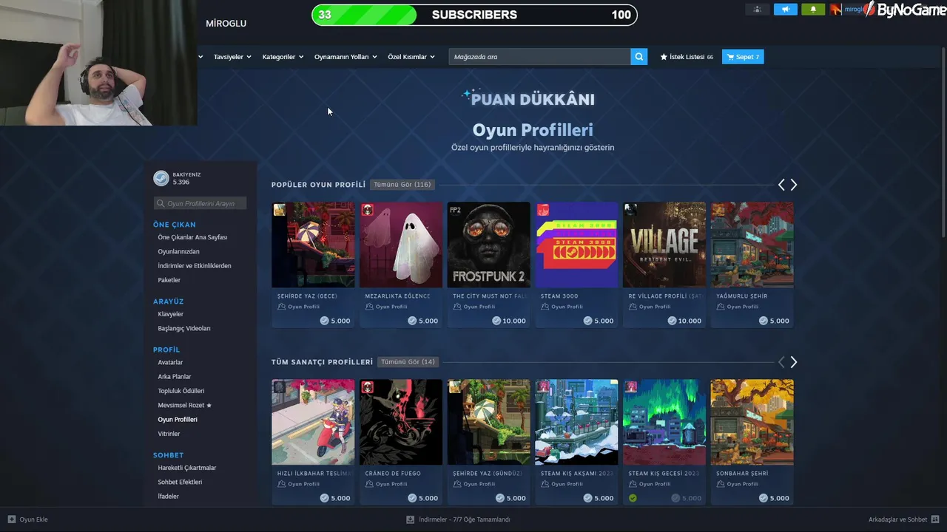
Task: Open Yağmurlu Şehir profile thumbnail
Action: click(x=752, y=245)
